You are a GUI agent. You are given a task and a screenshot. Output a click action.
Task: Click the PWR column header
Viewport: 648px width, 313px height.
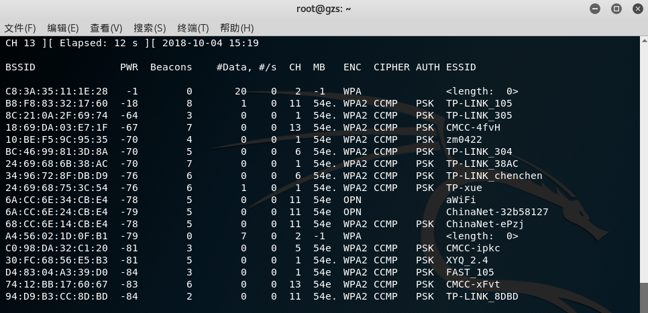[x=129, y=67]
